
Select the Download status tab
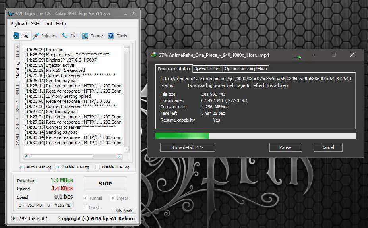click(174, 69)
